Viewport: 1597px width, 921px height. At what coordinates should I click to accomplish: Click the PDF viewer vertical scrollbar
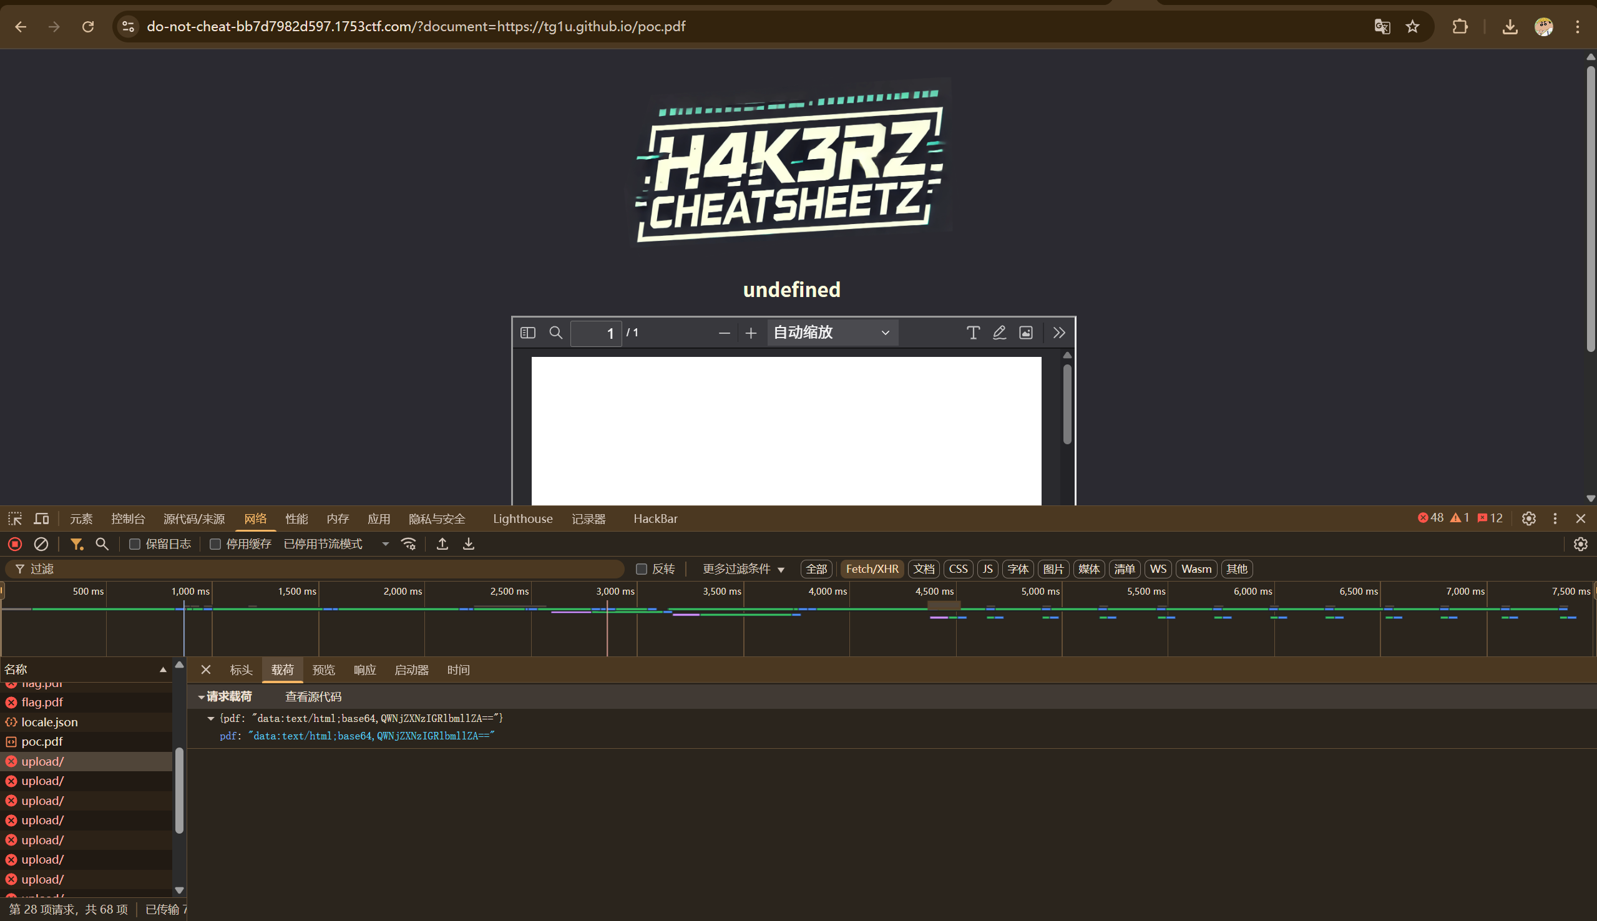(x=1067, y=404)
